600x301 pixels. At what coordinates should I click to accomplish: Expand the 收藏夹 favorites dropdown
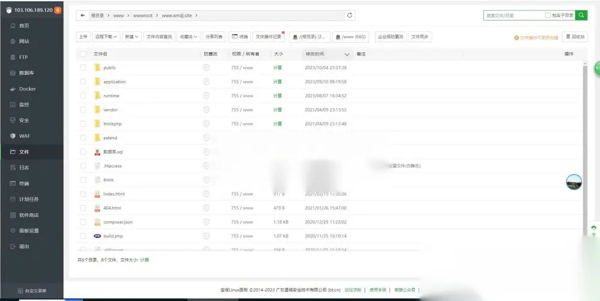tap(188, 37)
